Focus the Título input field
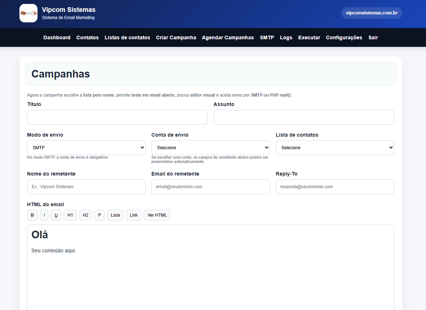Screen dimensions: 426x310 point(117,118)
